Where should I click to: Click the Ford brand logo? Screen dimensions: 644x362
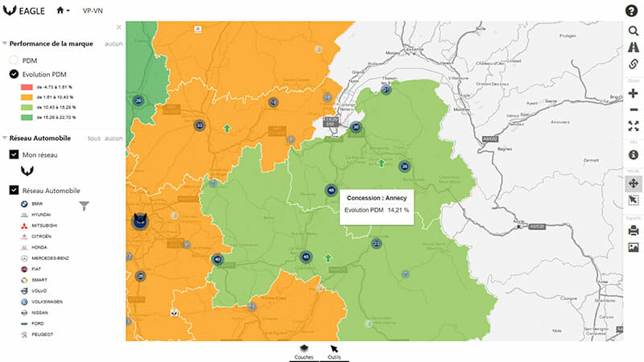click(24, 323)
